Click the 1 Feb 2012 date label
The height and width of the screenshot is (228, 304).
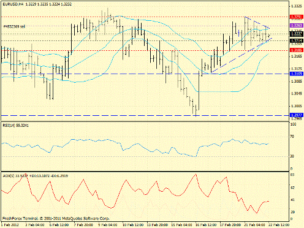tap(10, 225)
